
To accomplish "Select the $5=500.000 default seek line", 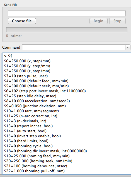I will 36,86.
